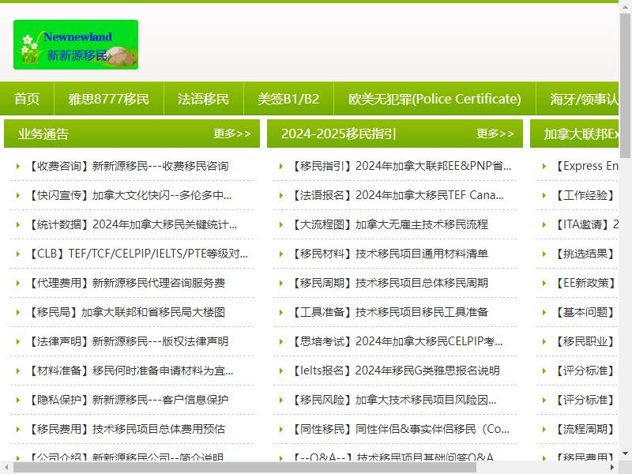632x474 pixels.
Task: Open the 【Express En link in third column
Action: 587,166
